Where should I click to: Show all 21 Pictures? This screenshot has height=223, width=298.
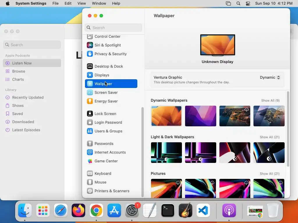click(269, 174)
